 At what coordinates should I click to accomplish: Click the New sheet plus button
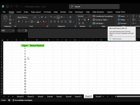click(x=108, y=97)
